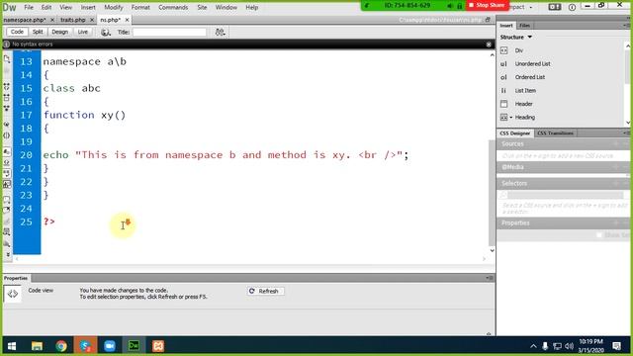This screenshot has width=633, height=356.
Task: Switch to the Insert panel tab
Action: click(x=506, y=26)
